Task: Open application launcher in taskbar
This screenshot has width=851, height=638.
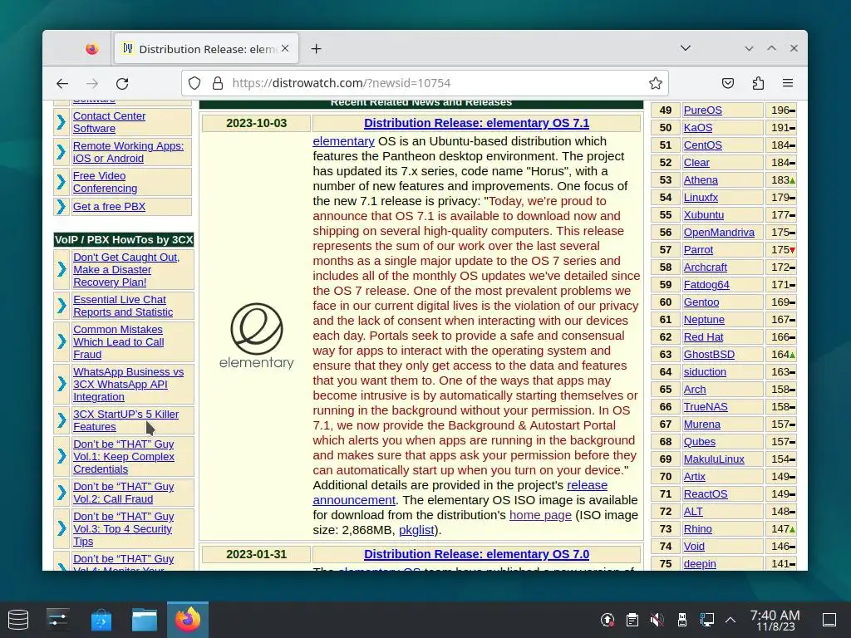Action: coord(18,620)
